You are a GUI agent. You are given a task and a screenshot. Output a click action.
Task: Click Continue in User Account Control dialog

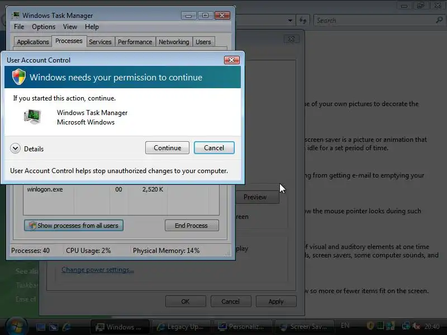[167, 148]
